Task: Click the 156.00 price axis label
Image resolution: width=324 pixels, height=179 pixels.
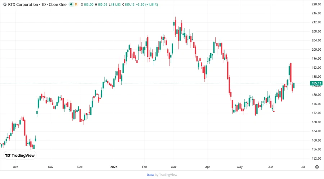Action: [x=316, y=149]
